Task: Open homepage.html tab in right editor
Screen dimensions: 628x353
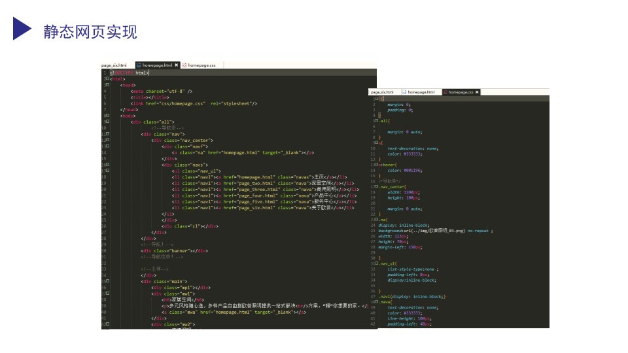Action: tap(421, 92)
